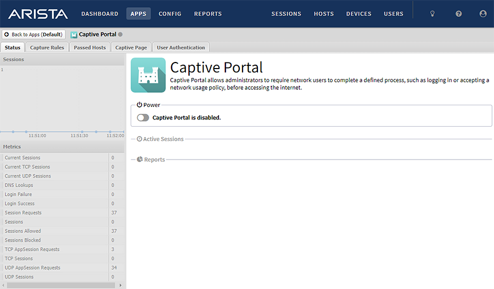Expand the Active Sessions section
494x289 pixels.
pyautogui.click(x=163, y=139)
